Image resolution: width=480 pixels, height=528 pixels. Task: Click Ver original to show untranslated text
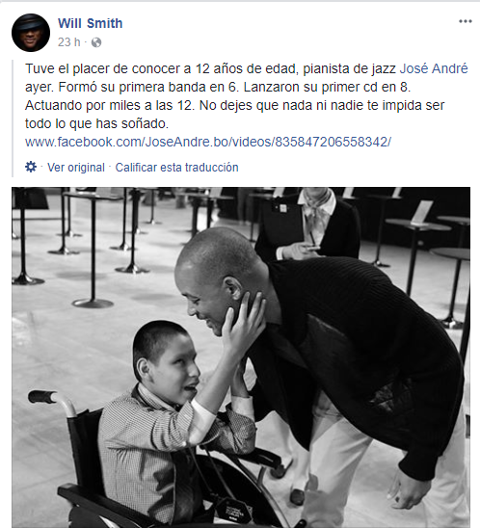(x=76, y=168)
